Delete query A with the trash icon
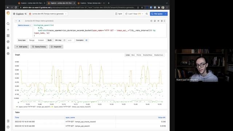This screenshot has width=233, height=131. tap(162, 21)
